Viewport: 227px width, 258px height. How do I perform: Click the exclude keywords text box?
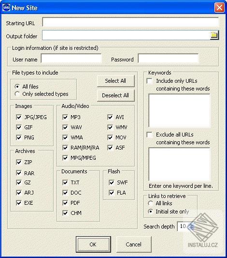coord(179,164)
